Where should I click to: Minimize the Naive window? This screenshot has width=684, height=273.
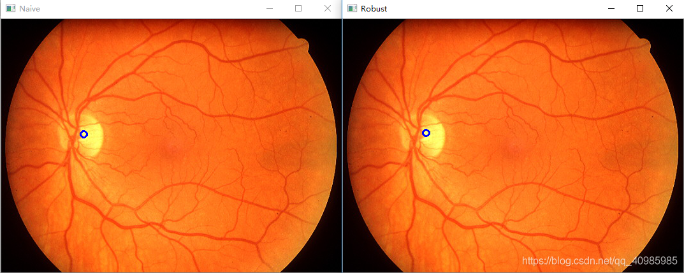[270, 8]
